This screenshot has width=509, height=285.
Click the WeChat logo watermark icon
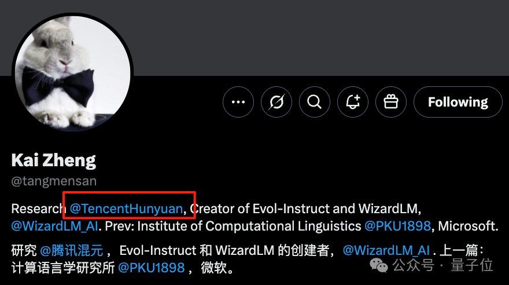(378, 265)
